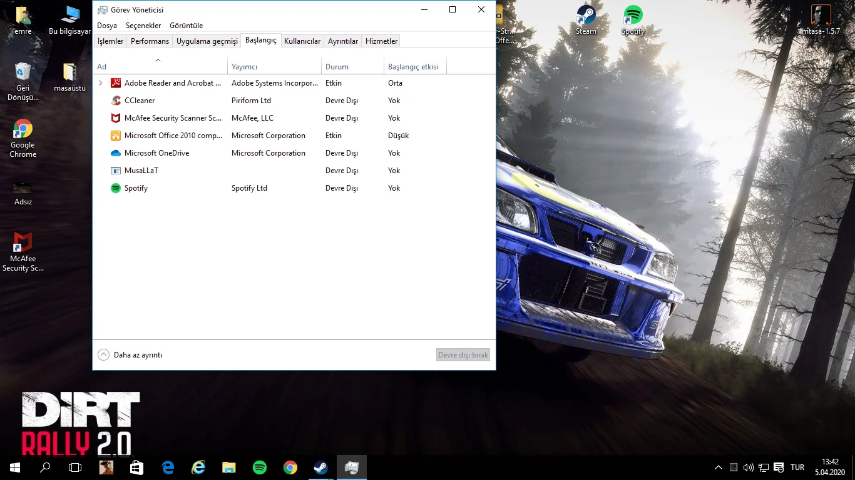
Task: Click the "Spotify Ltd" publisher cell
Action: pos(249,188)
